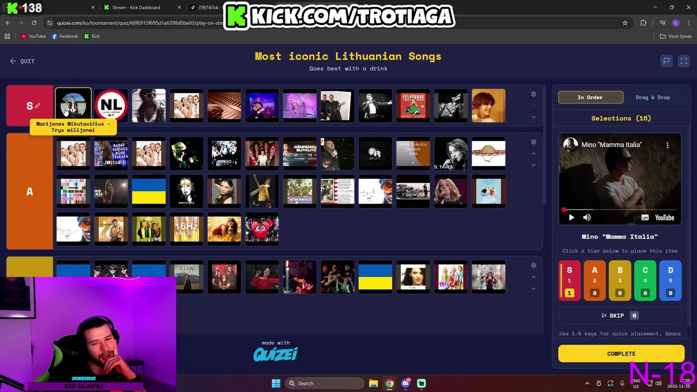Open the bookmarks apps grid icon
The height and width of the screenshot is (392, 697).
point(7,36)
